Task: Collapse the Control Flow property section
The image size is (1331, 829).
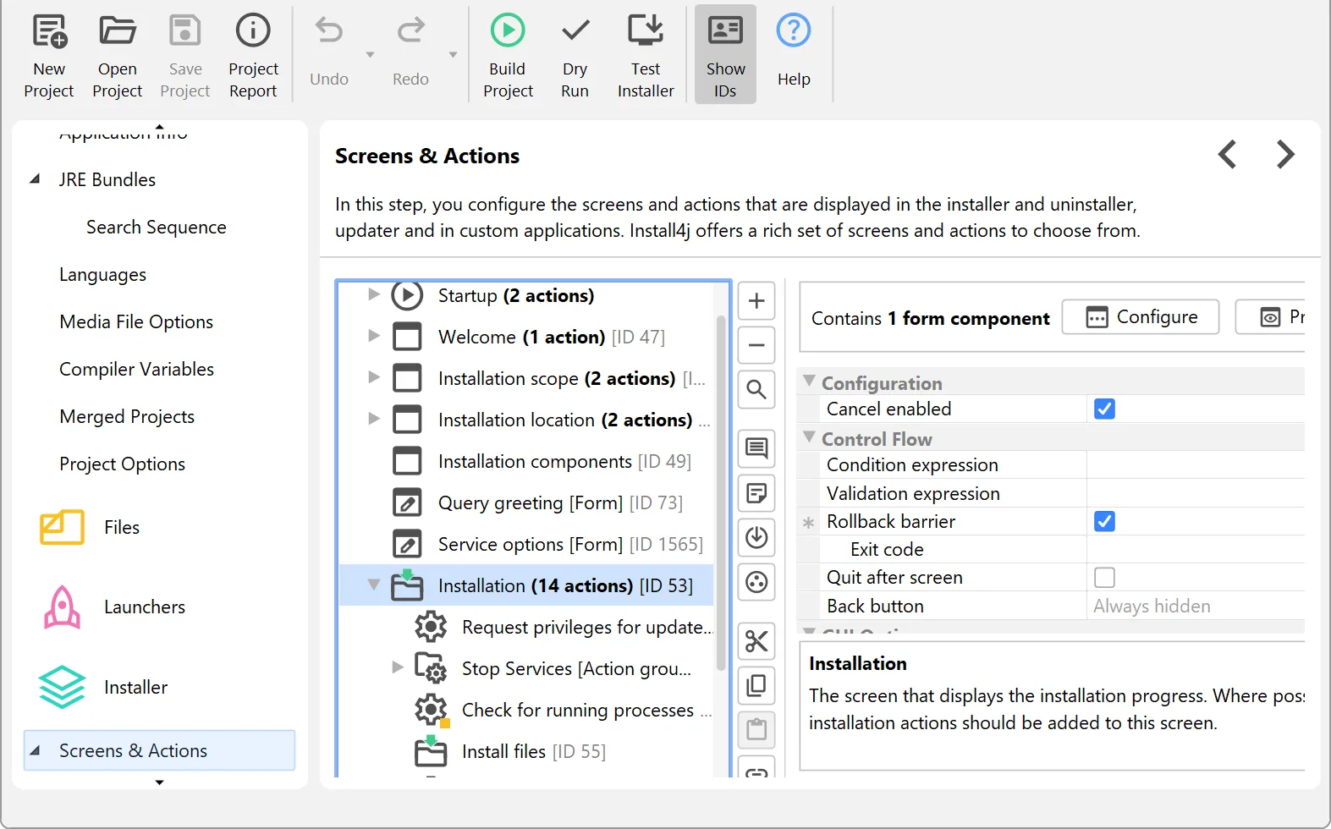Action: point(810,437)
